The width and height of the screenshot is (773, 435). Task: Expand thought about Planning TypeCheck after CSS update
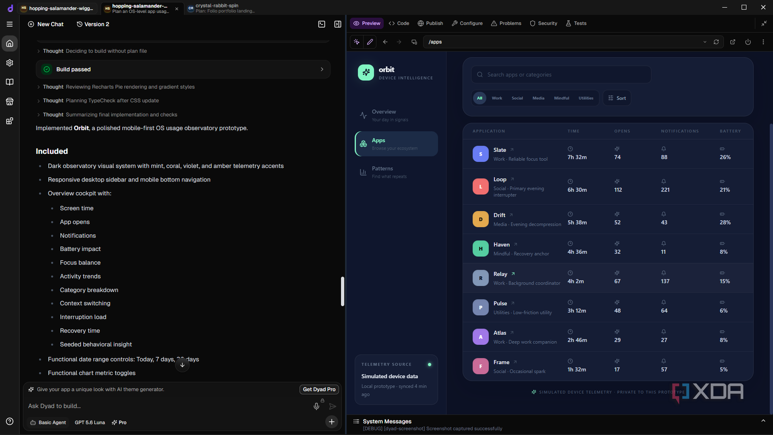[98, 101]
